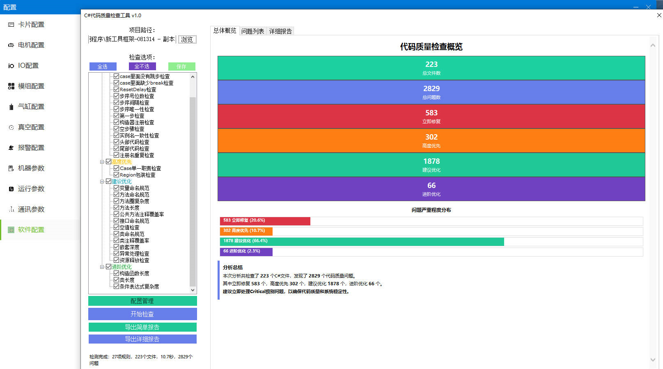Click the overview panel scroll-up arrow
Image resolution: width=663 pixels, height=369 pixels.
tap(653, 45)
